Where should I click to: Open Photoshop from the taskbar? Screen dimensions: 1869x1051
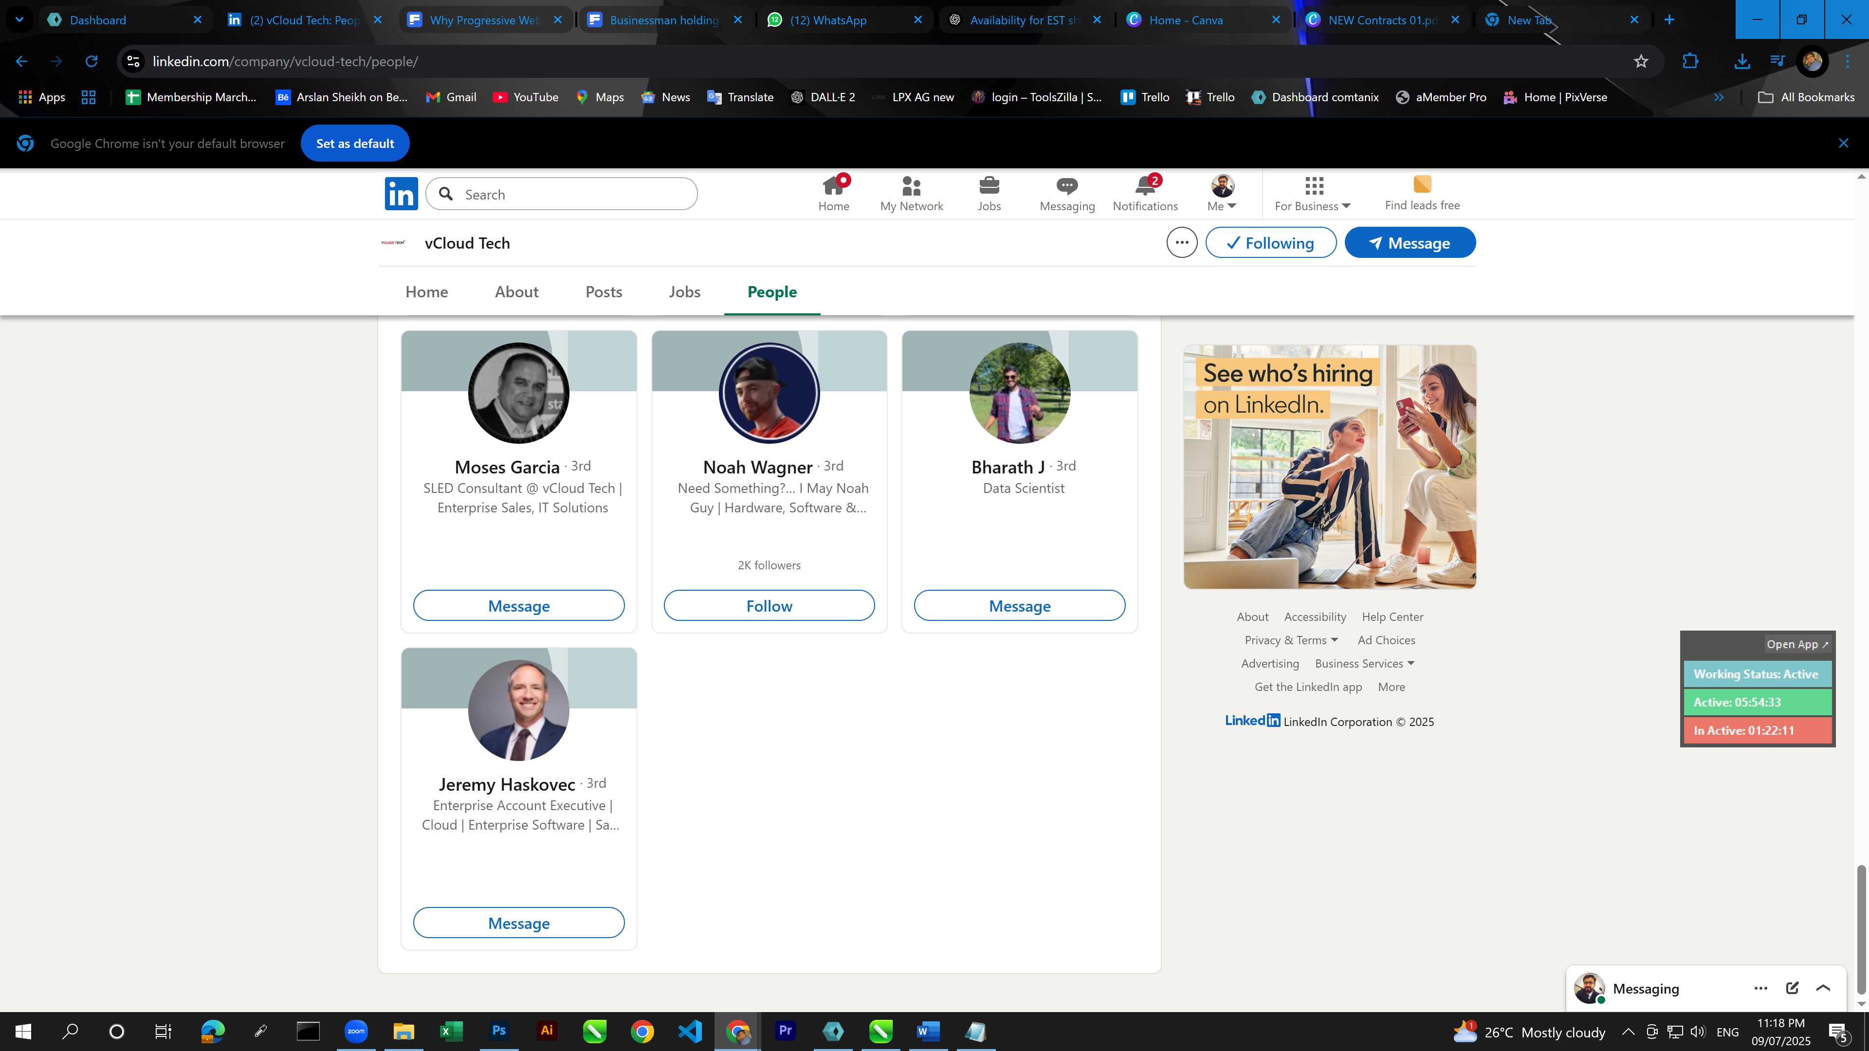[498, 1031]
